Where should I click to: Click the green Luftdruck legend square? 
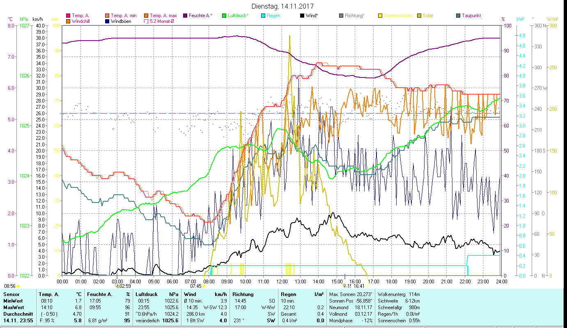(224, 16)
